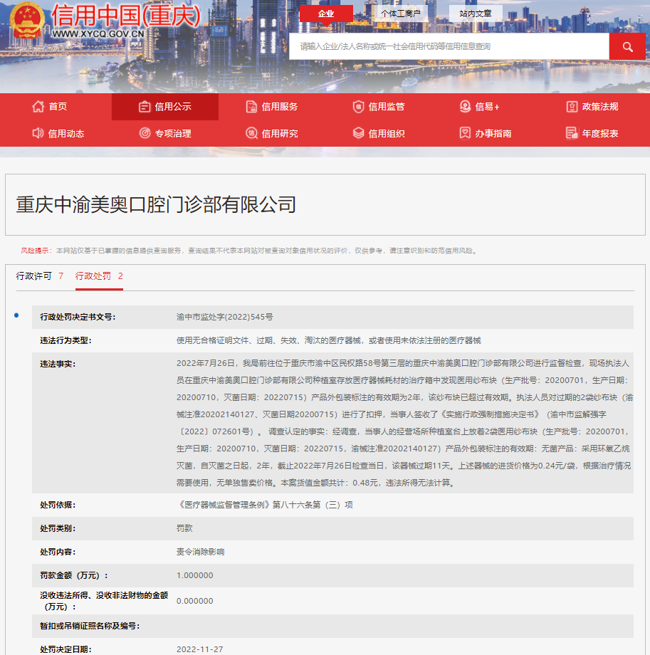Select the 企业 search category tab
Viewport: 650px width, 655px height.
click(x=326, y=14)
